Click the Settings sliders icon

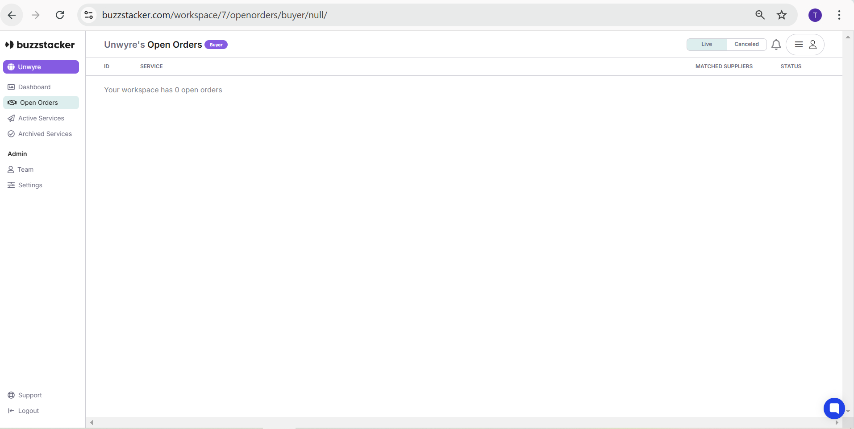[11, 185]
